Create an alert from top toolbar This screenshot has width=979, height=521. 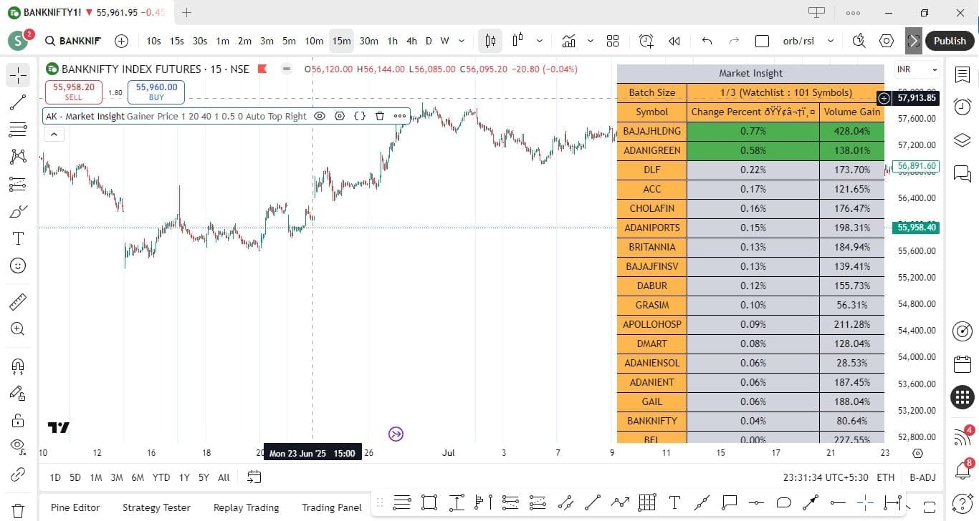646,41
